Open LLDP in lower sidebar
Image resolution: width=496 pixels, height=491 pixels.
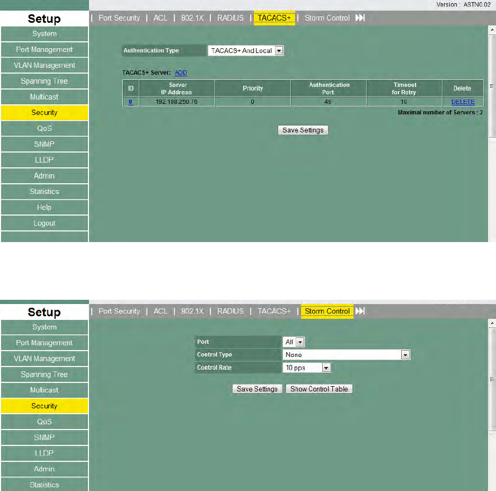pos(45,453)
